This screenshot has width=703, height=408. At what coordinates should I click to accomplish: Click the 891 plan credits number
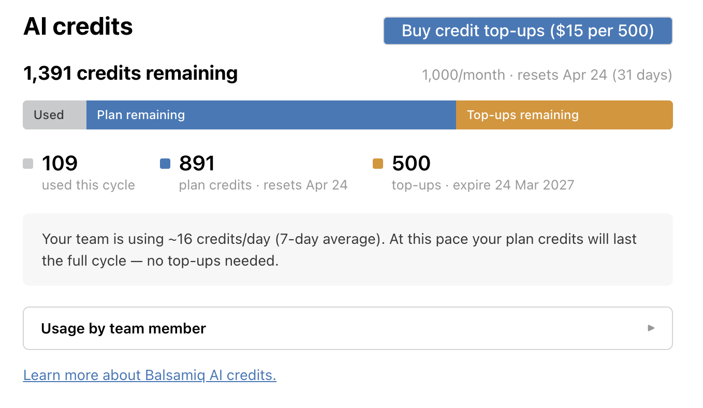[197, 164]
